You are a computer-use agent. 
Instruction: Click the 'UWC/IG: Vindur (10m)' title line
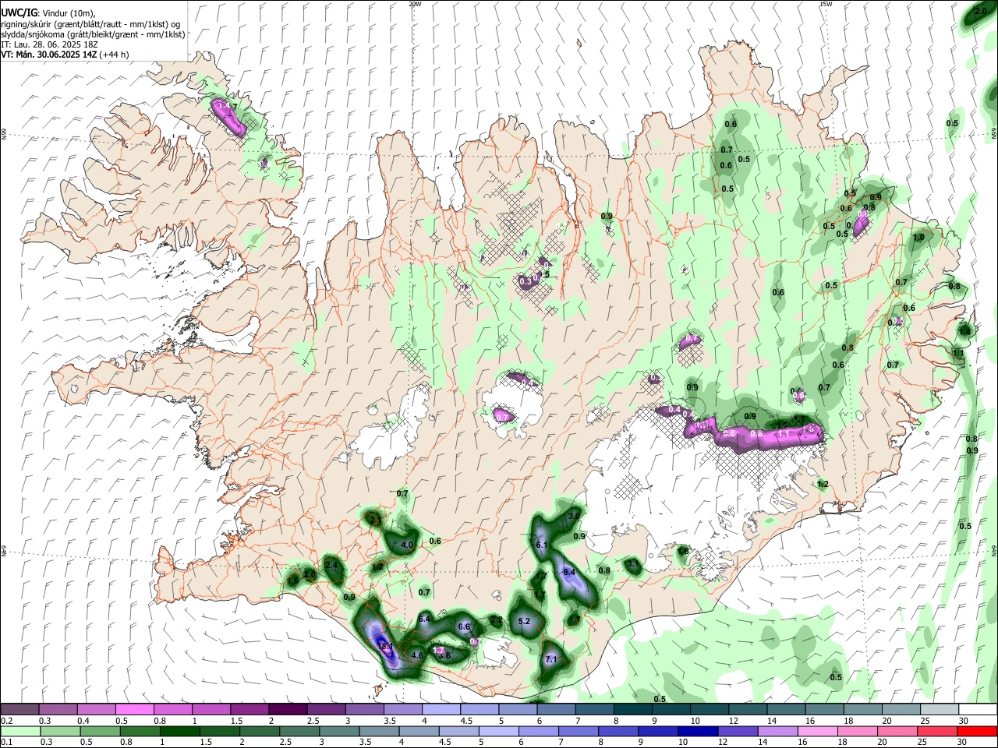tap(47, 13)
